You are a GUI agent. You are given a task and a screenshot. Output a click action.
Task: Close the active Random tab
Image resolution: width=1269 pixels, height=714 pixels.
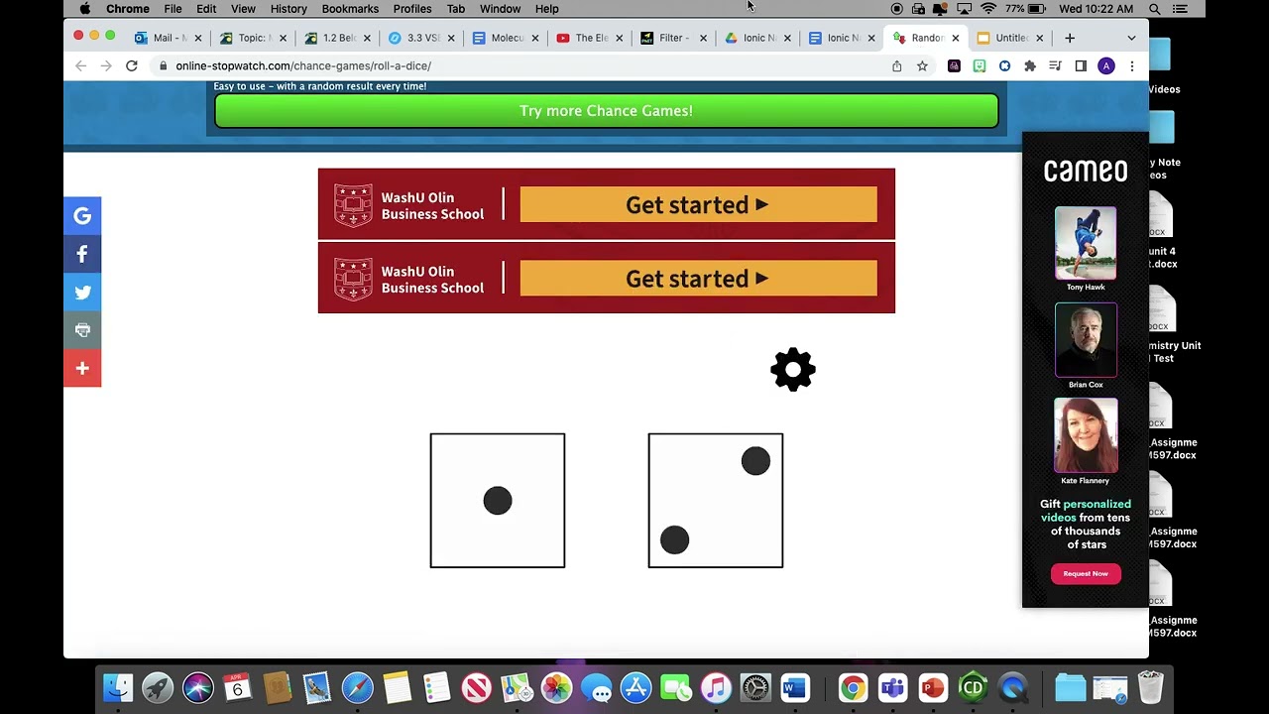(x=956, y=38)
